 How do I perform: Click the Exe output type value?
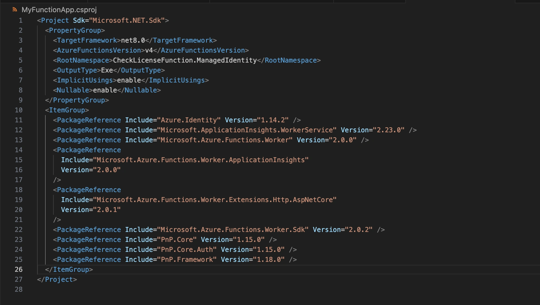click(107, 70)
